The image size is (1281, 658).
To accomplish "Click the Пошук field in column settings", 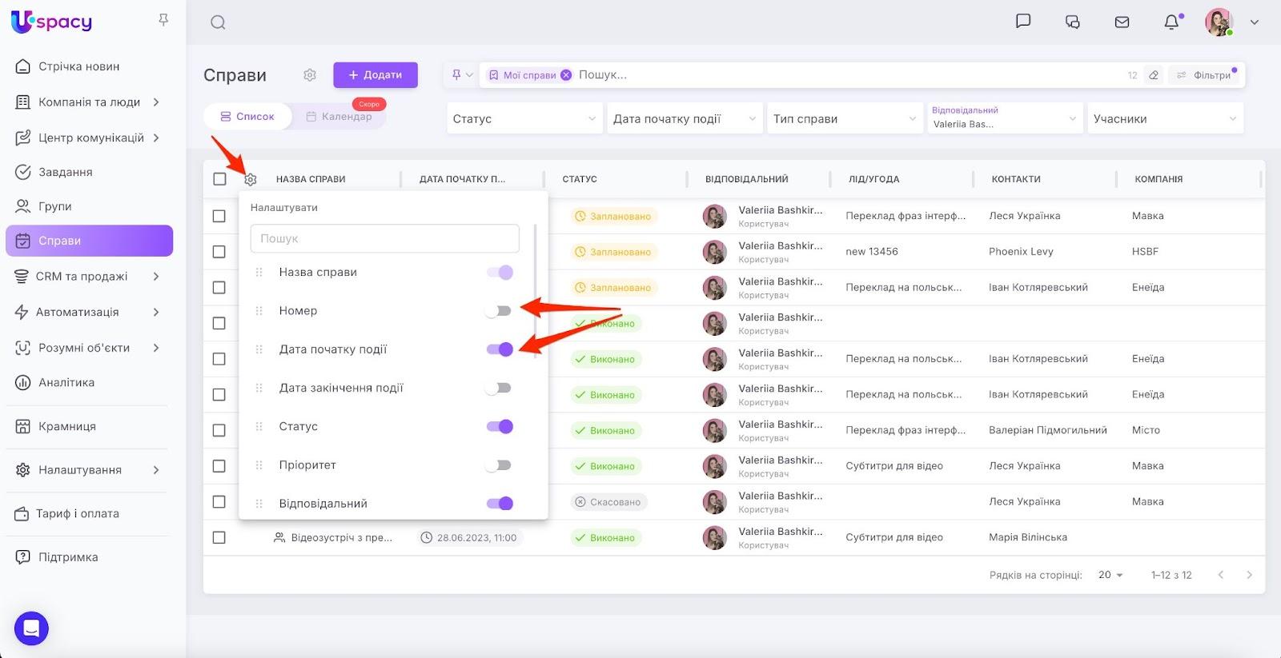I will [x=384, y=238].
